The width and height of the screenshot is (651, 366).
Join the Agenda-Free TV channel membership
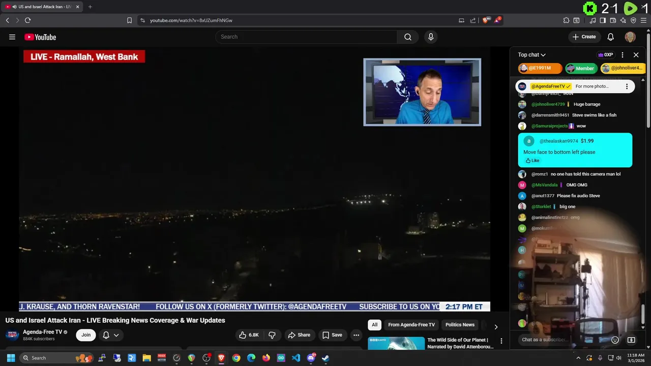point(86,335)
